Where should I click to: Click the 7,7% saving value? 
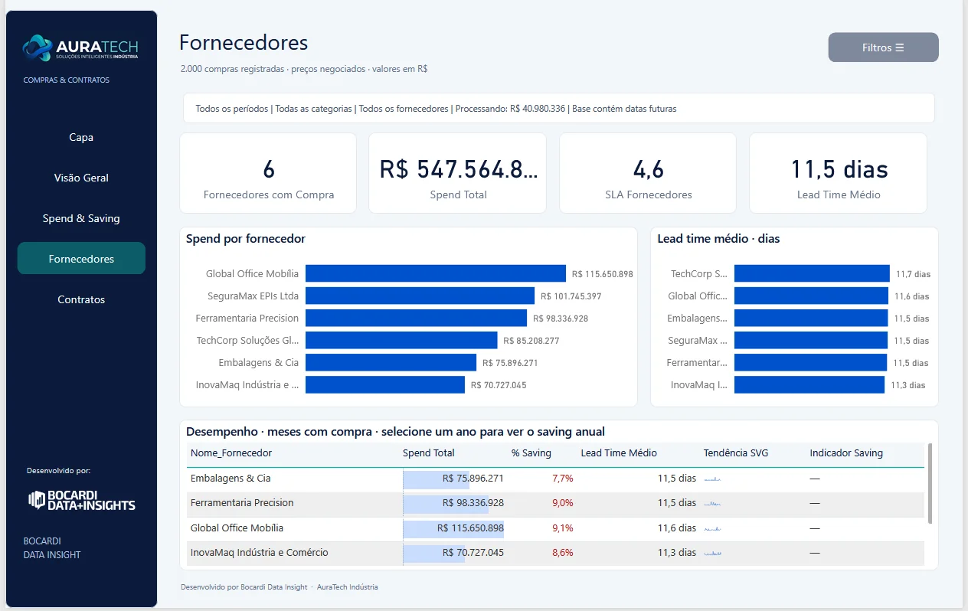[562, 478]
